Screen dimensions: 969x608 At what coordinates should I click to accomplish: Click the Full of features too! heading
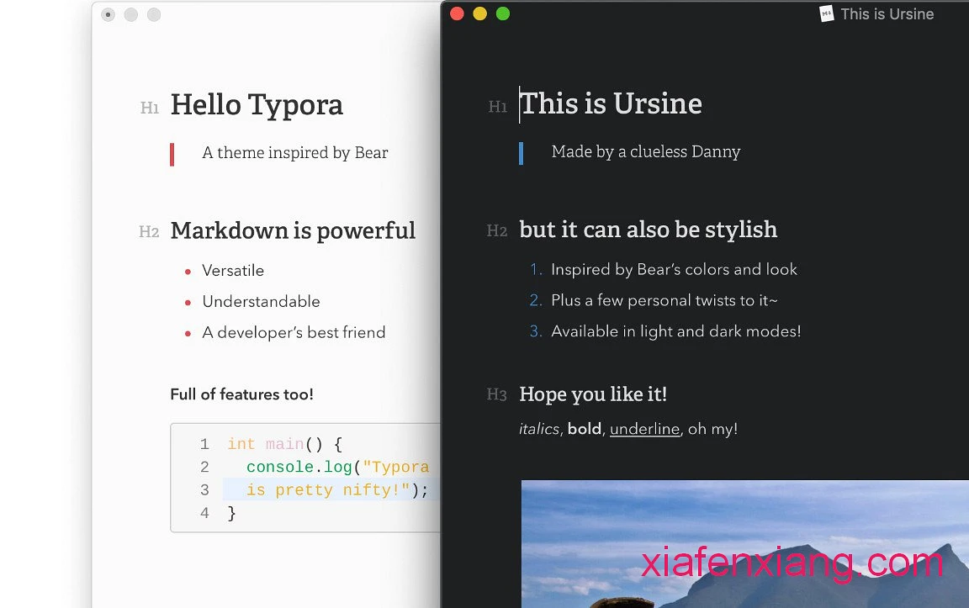pyautogui.click(x=241, y=394)
